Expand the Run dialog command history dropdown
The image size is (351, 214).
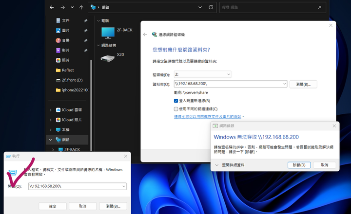coord(124,186)
